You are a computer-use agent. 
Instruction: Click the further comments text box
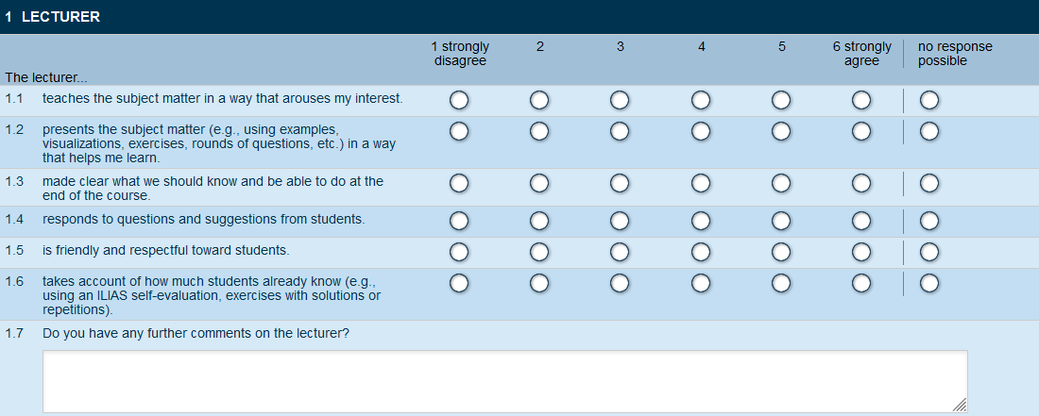504,381
